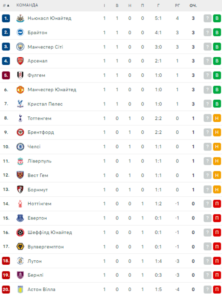222x295 pixels.
Task: Click the КОМАНДА column header
Action: coord(27,5)
